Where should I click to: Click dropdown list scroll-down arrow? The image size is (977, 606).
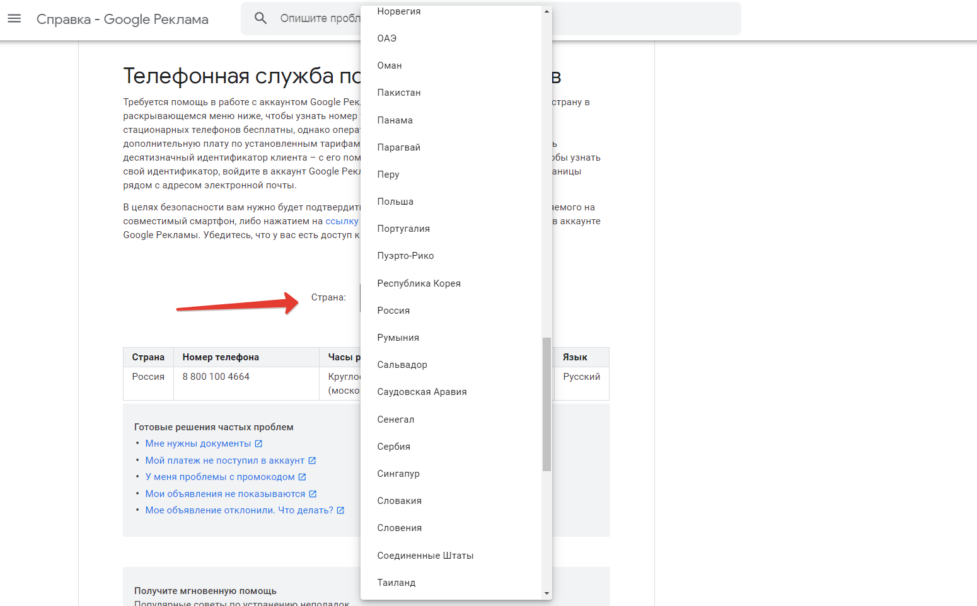click(x=546, y=593)
